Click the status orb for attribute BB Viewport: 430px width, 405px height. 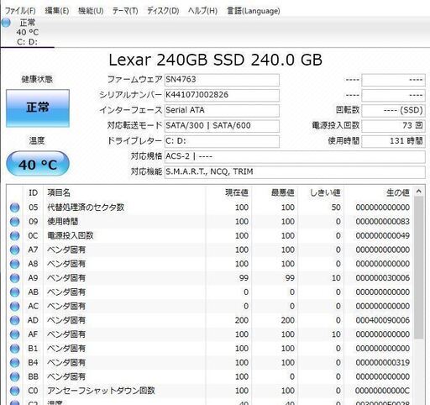pyautogui.click(x=14, y=376)
